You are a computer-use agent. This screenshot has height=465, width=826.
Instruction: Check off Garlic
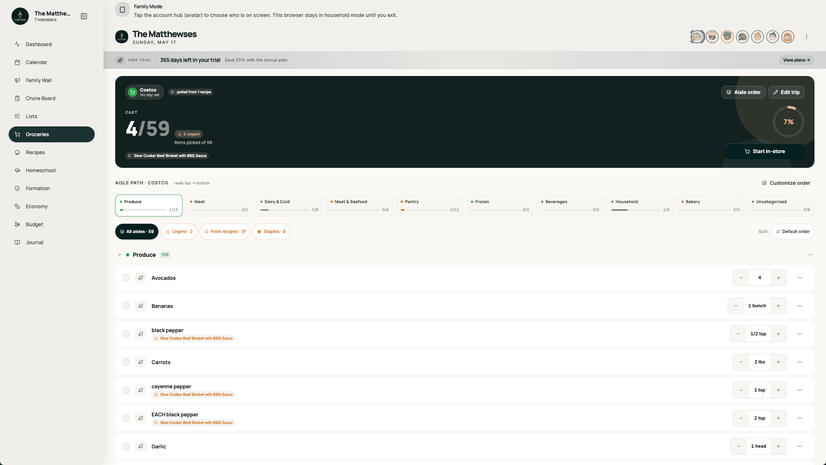coord(126,446)
